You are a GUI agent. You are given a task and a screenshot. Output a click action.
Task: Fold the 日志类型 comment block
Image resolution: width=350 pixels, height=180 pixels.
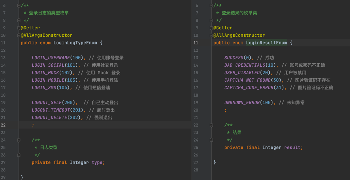[x=19, y=140]
